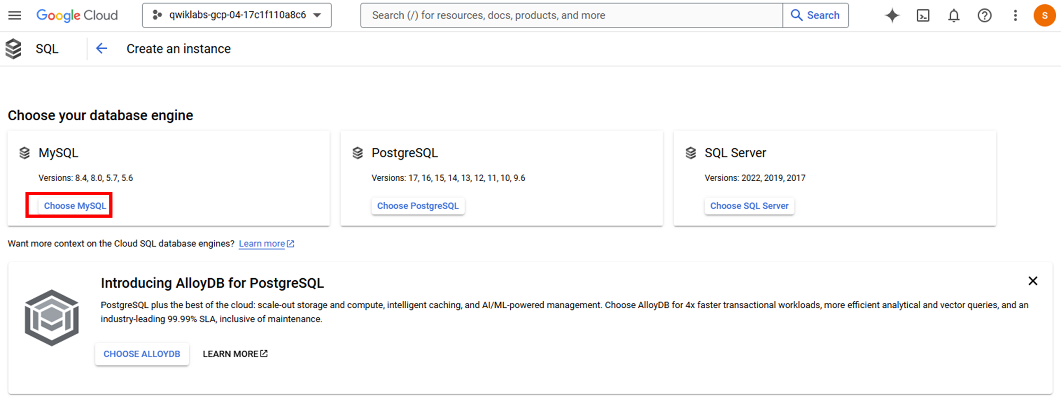Click the SQL label in the header
1061x401 pixels.
(47, 49)
